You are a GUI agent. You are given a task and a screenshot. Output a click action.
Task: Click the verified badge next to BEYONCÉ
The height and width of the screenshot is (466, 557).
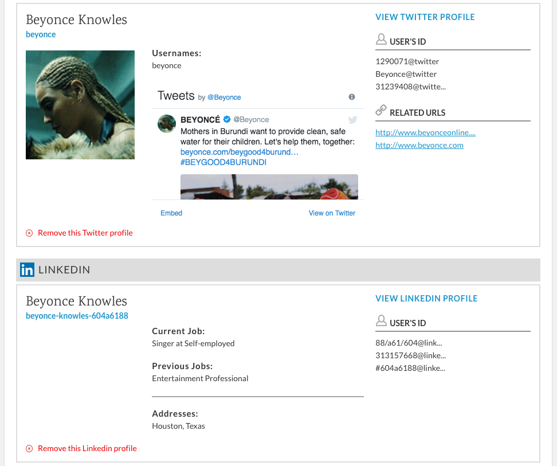[227, 119]
